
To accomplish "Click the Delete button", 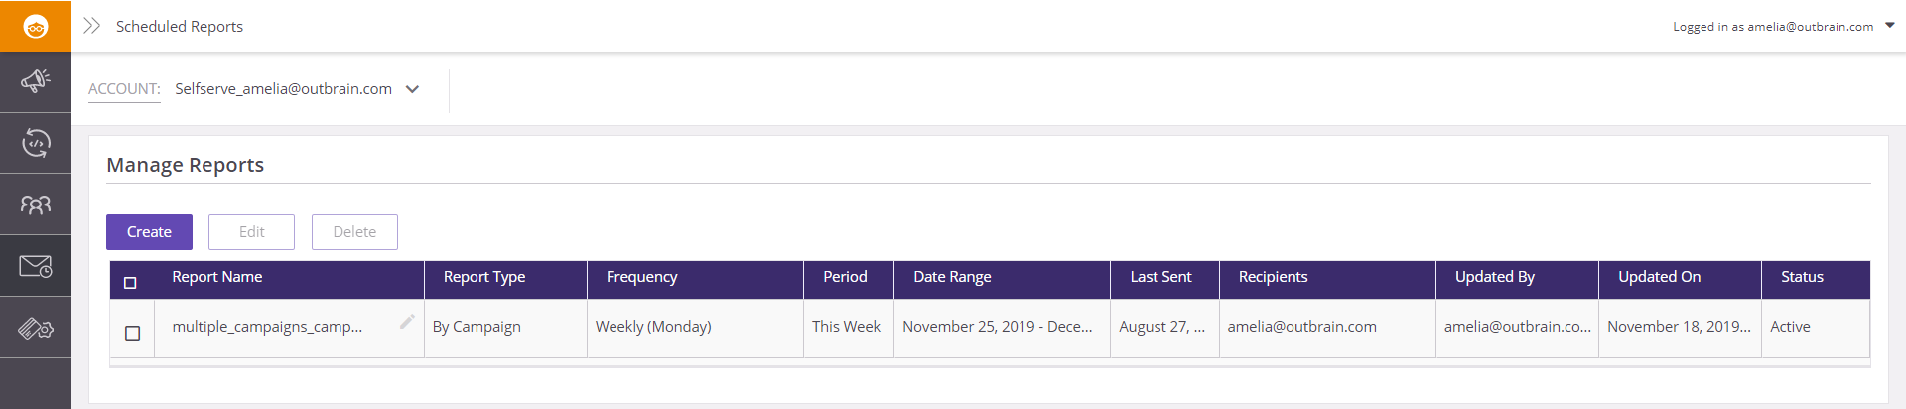I will 354,232.
